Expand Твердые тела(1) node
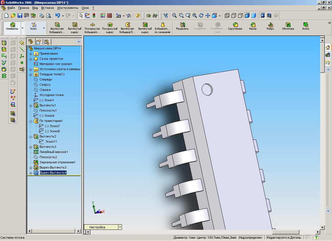 [31, 74]
